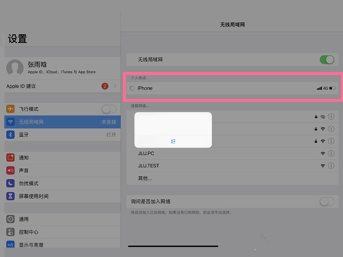343x257 pixels.
Task: Open the 张雨晗 Apple ID profile row
Action: (60, 69)
